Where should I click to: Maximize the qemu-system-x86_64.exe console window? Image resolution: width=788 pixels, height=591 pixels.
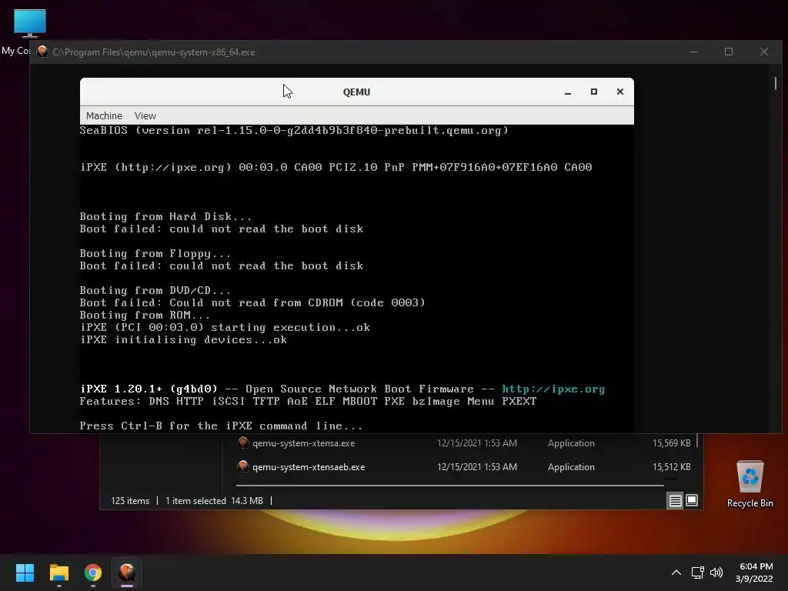point(729,52)
